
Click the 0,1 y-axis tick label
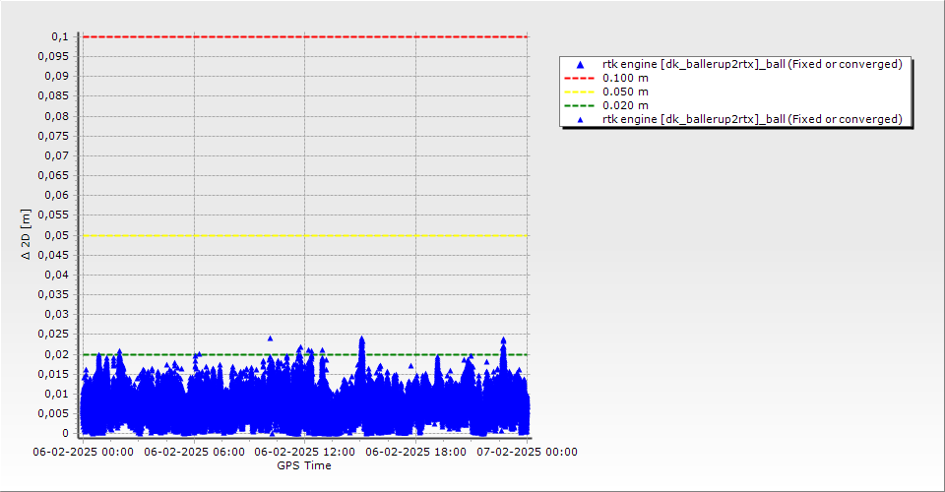click(x=59, y=36)
